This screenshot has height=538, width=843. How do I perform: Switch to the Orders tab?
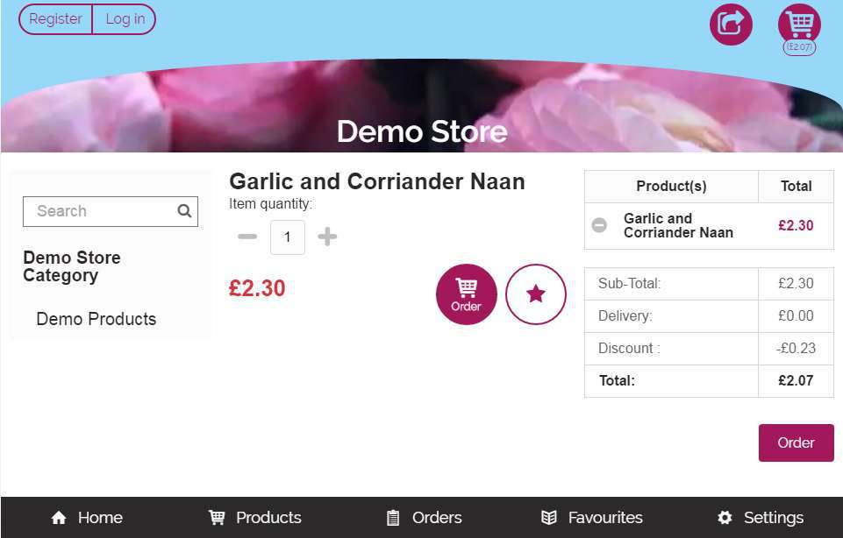pos(424,518)
